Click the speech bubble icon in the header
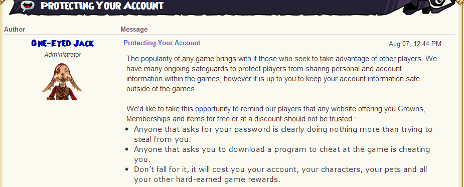464x187 pixels. coord(27,6)
